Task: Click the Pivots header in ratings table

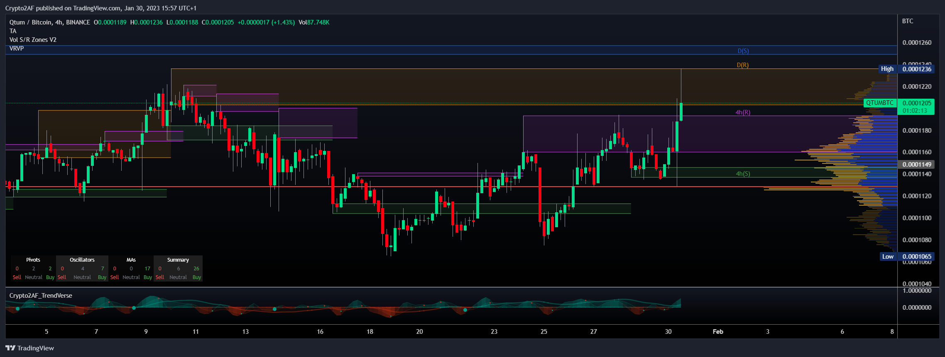Action: (33, 260)
